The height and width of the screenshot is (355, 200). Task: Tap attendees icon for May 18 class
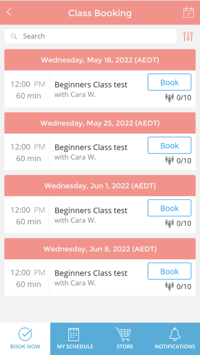pyautogui.click(x=169, y=98)
